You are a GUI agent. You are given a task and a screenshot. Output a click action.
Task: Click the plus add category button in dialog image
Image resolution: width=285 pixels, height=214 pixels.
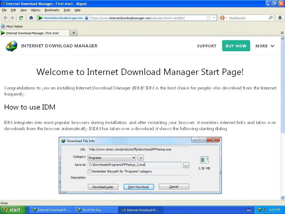point(141,158)
